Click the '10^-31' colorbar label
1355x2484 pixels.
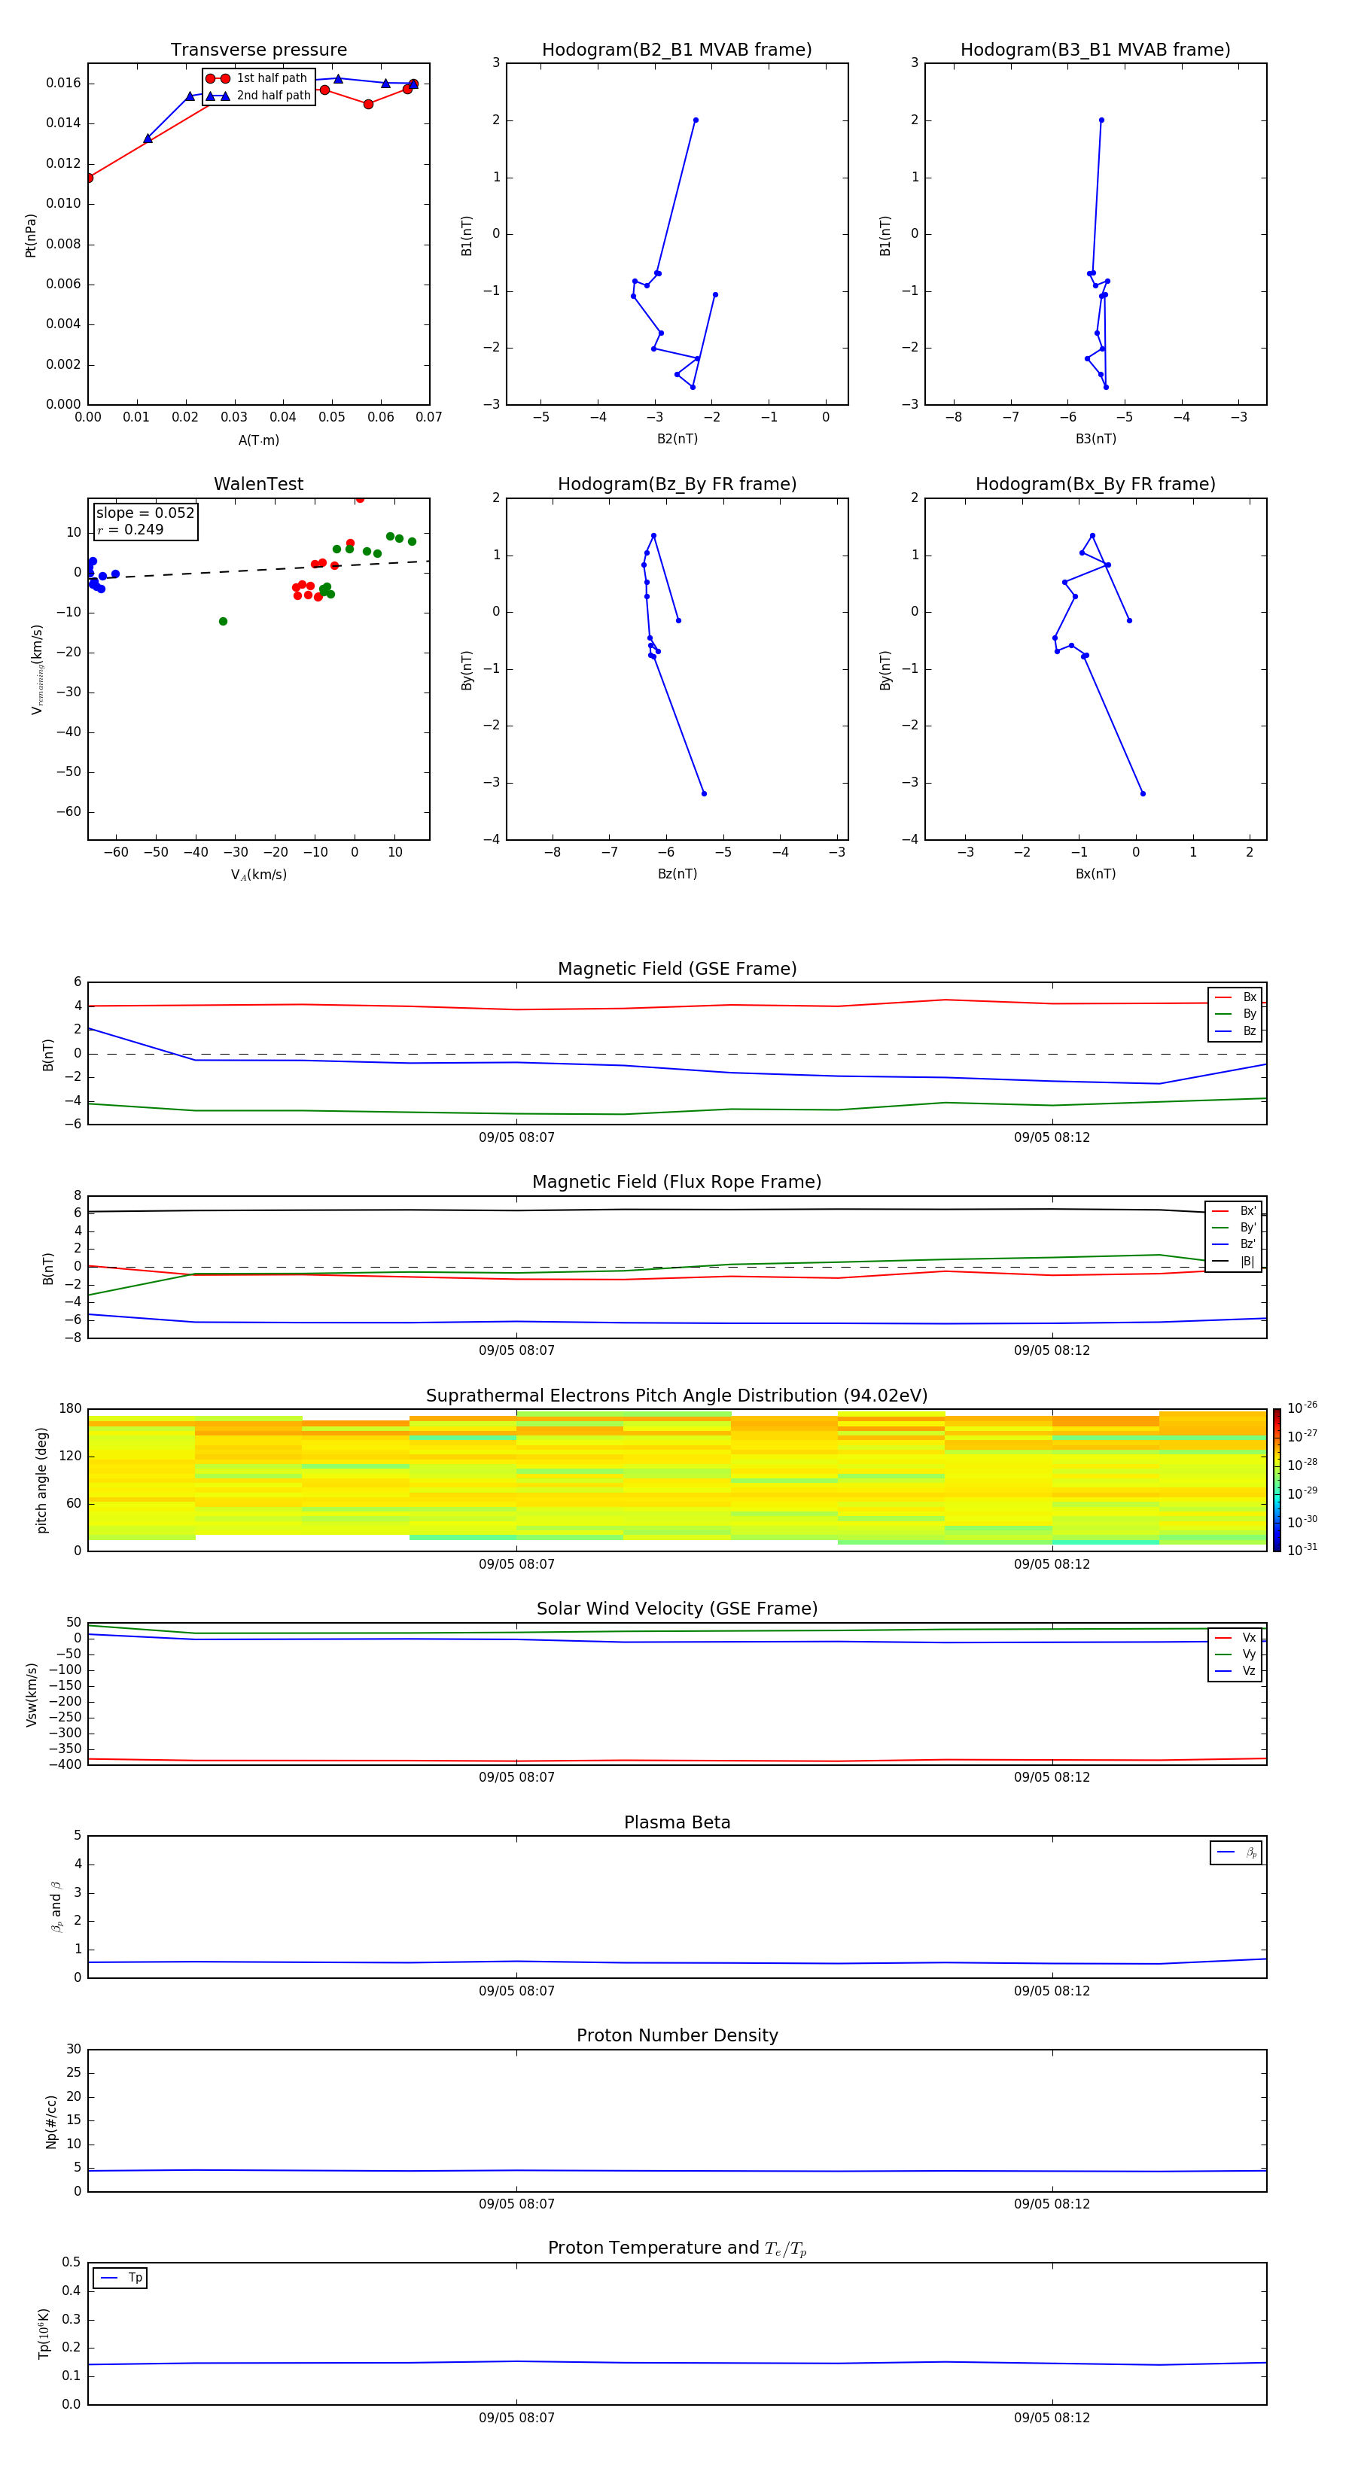click(1302, 1550)
